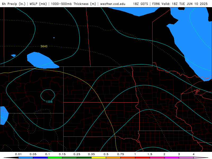Click the weather.cod.edu source text
Image resolution: width=212 pixels, height=159 pixels.
coord(113,4)
